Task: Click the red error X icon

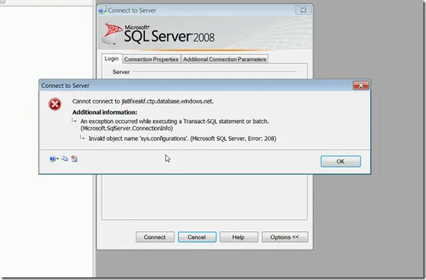Action: pyautogui.click(x=56, y=105)
